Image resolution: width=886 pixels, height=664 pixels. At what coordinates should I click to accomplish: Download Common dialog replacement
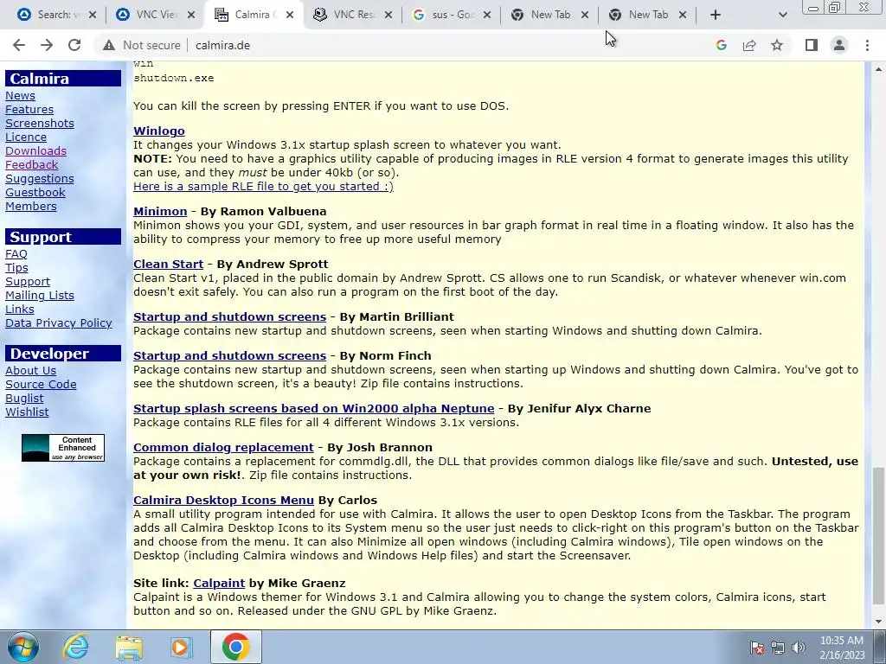(x=223, y=447)
